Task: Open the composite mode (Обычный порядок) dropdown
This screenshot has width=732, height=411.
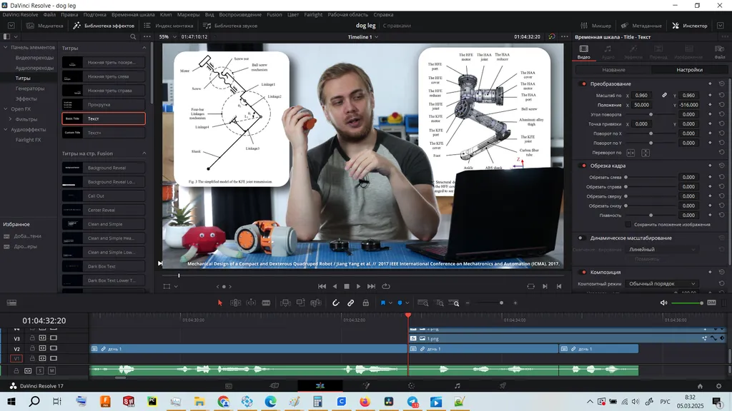Action: pyautogui.click(x=661, y=284)
